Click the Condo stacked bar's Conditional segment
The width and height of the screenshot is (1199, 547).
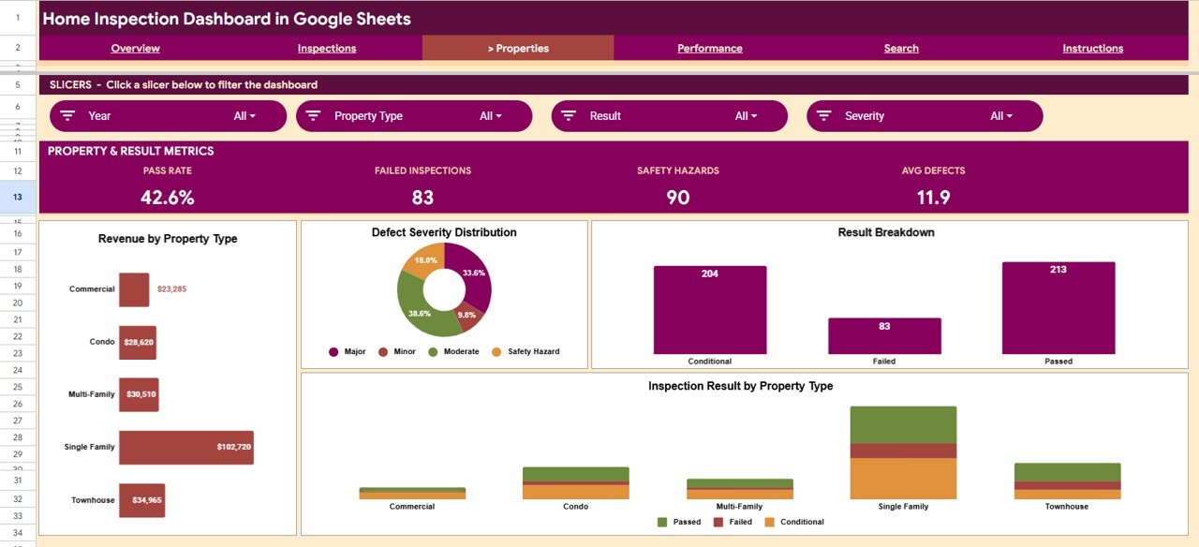pyautogui.click(x=575, y=492)
